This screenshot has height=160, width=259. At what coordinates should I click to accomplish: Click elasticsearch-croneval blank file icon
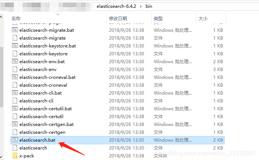[x=15, y=85]
